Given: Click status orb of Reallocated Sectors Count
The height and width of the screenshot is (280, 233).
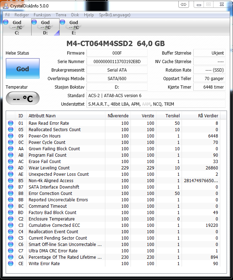Looking at the screenshot, I should pos(11,129).
